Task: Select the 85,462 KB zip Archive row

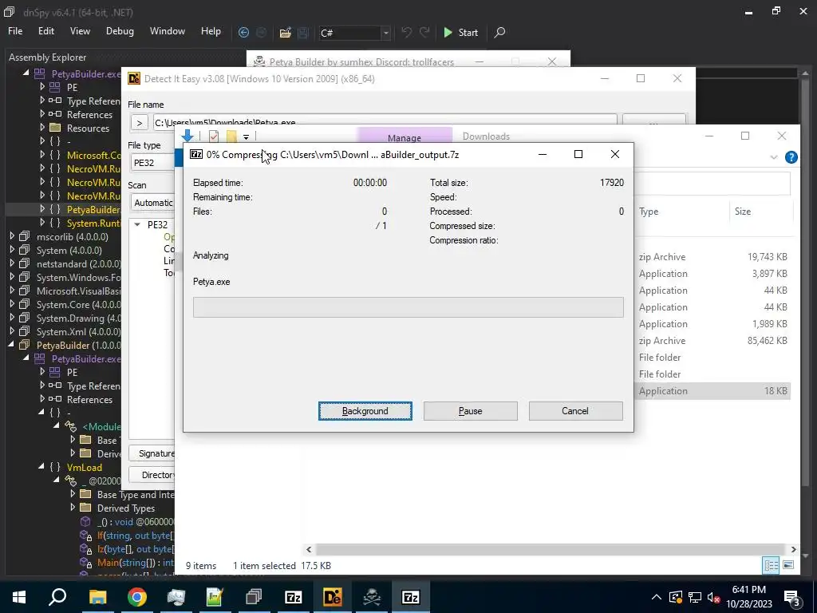Action: pos(713,341)
